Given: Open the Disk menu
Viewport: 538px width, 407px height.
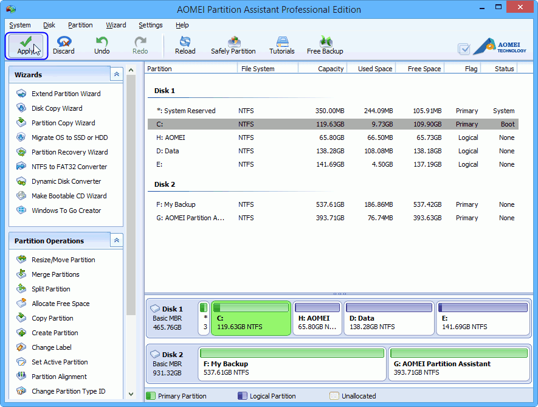Looking at the screenshot, I should [x=49, y=25].
